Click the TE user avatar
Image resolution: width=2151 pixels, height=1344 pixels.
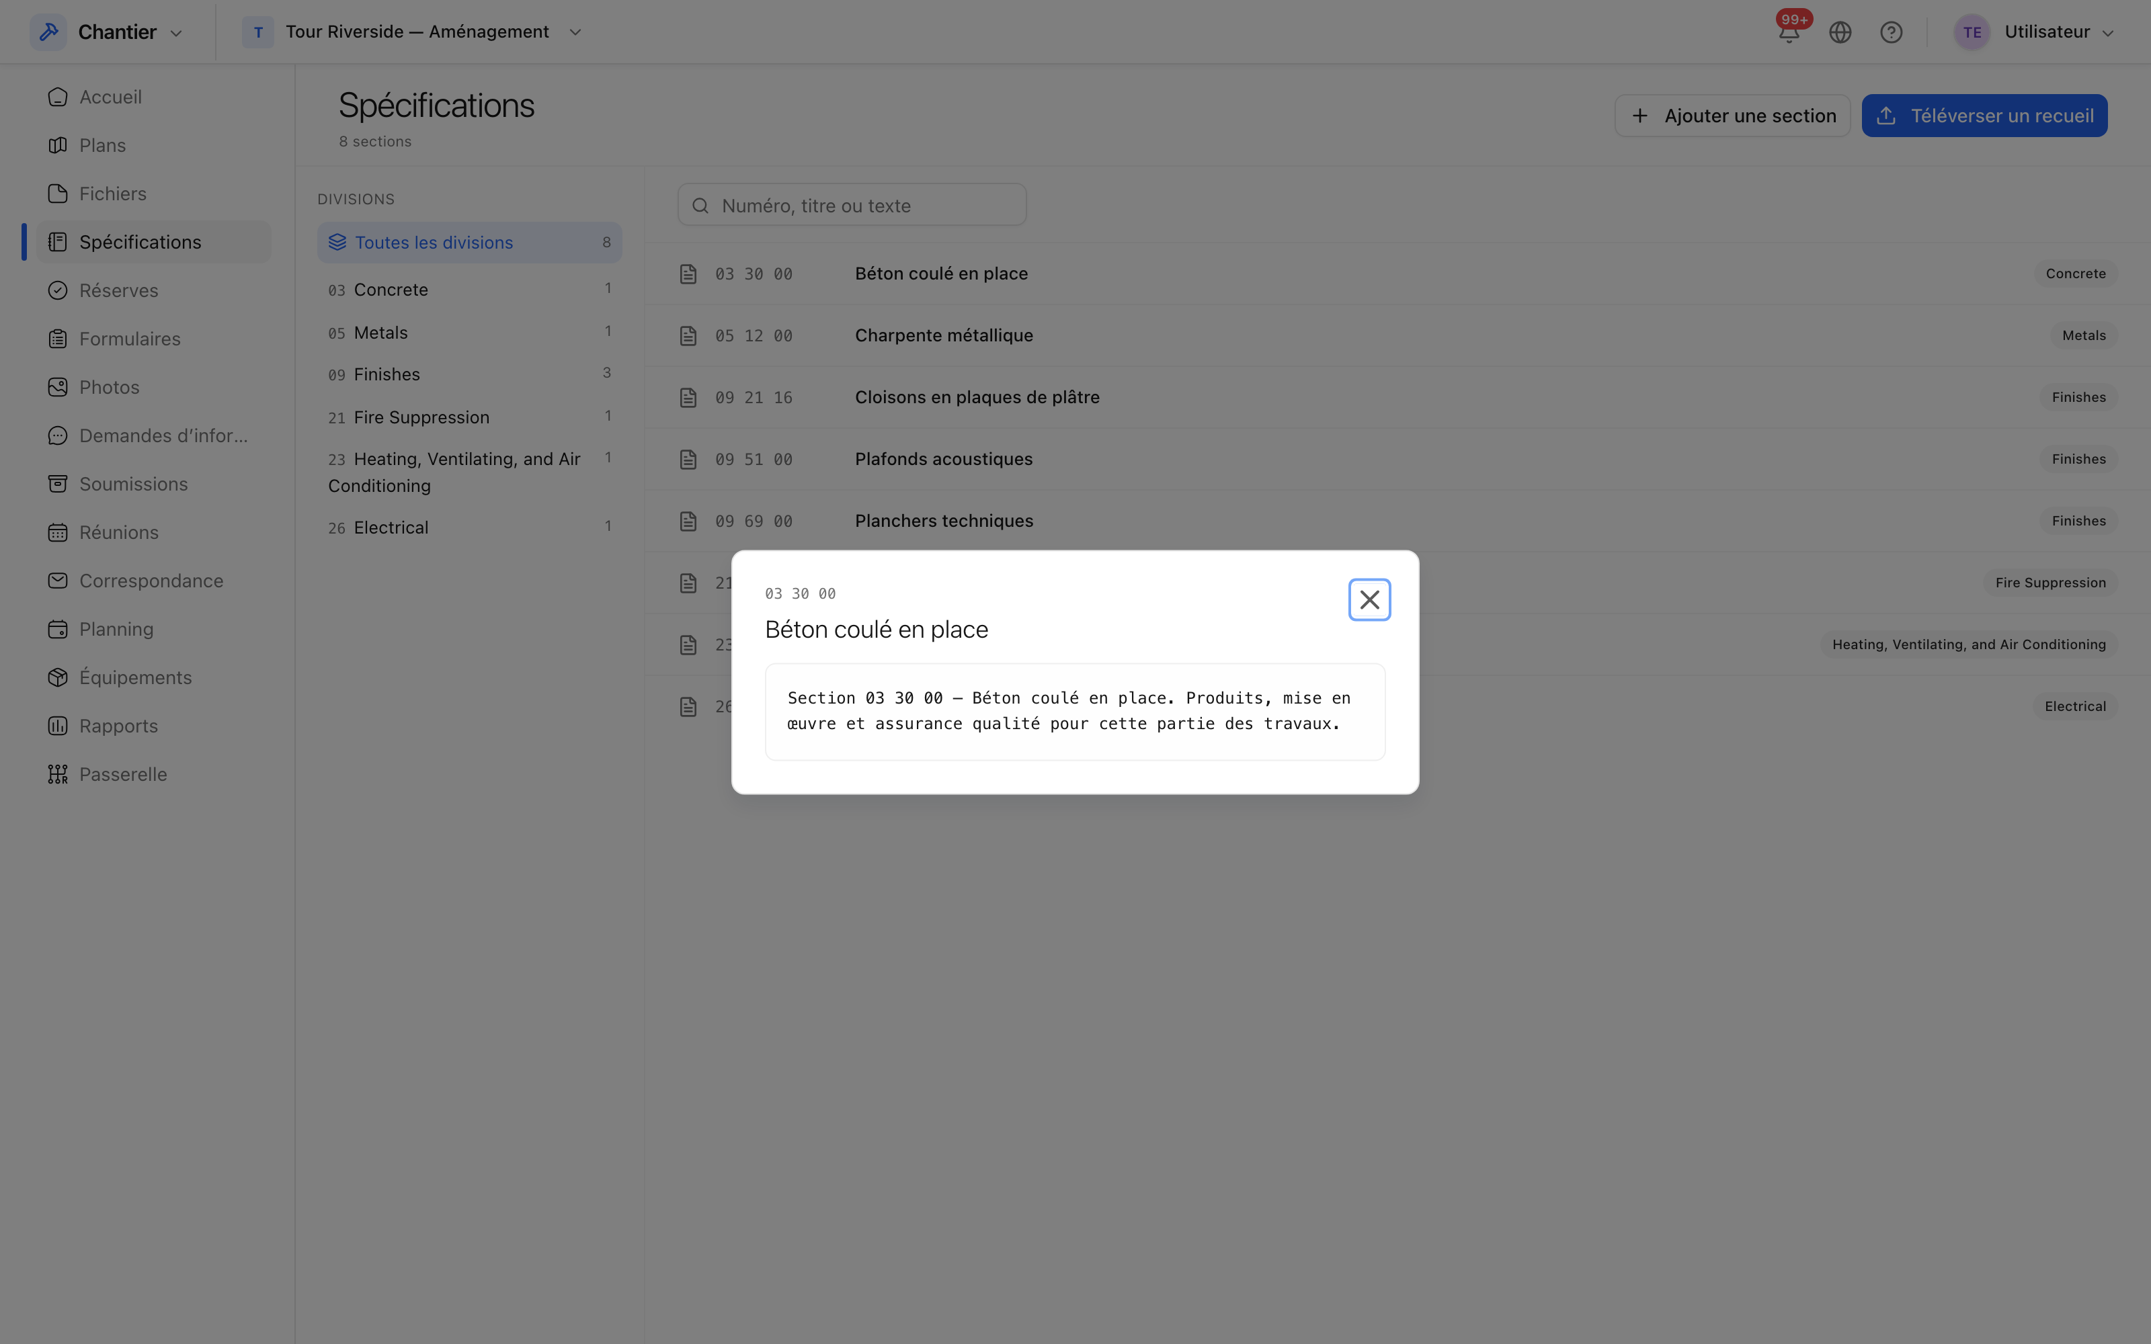pyautogui.click(x=1972, y=32)
